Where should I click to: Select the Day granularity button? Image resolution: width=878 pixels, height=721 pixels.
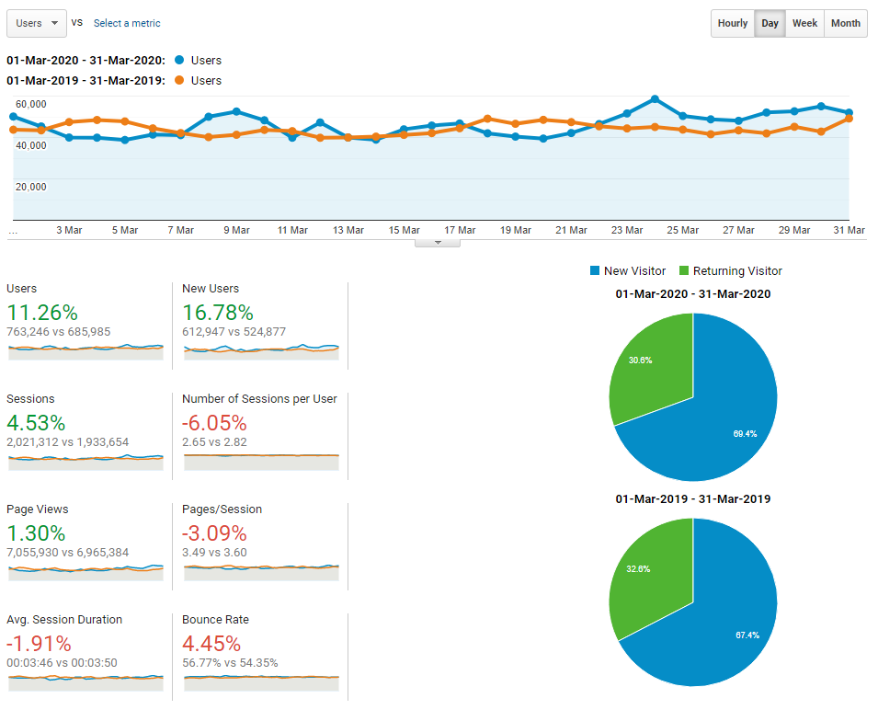pos(770,23)
